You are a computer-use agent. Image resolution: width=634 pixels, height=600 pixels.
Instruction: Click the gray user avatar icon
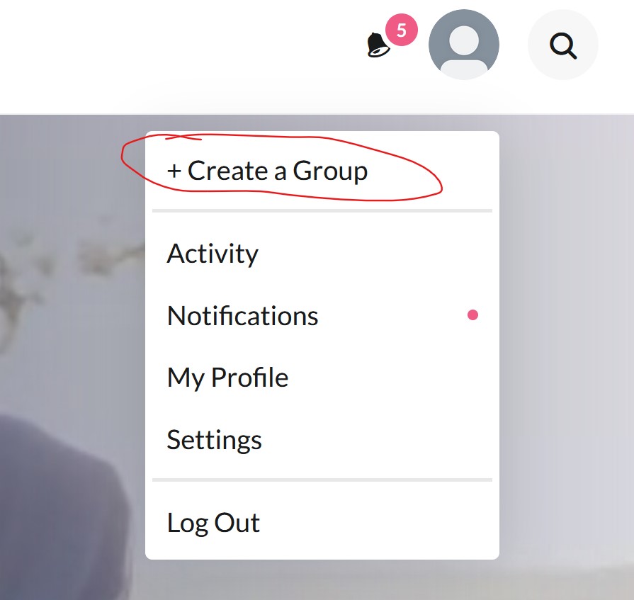point(464,45)
